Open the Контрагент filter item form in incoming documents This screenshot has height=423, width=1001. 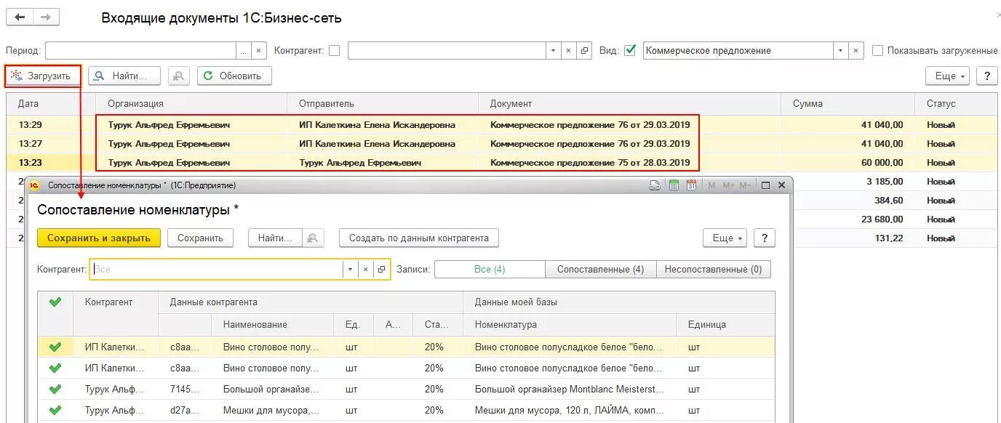pos(584,50)
